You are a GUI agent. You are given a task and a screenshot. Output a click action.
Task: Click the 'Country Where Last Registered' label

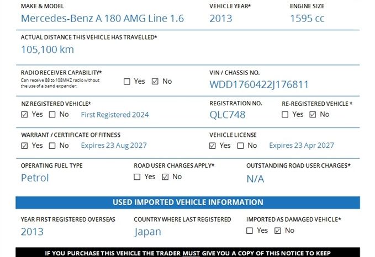[182, 219]
